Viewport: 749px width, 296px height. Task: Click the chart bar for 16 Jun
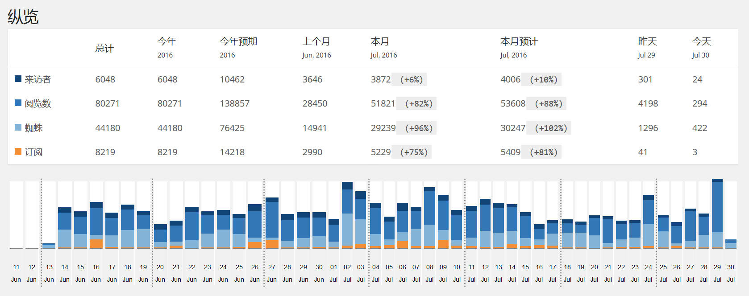(96, 225)
